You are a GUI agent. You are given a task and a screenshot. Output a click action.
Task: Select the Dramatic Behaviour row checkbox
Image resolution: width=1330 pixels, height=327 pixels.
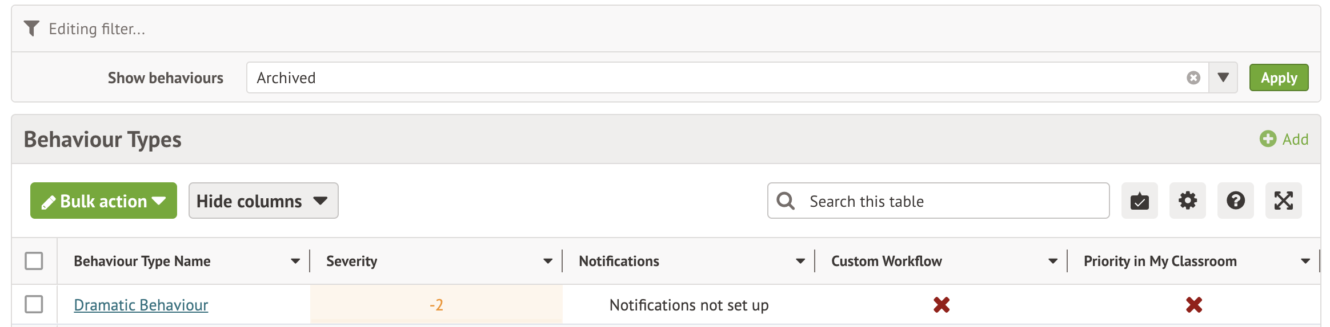34,304
